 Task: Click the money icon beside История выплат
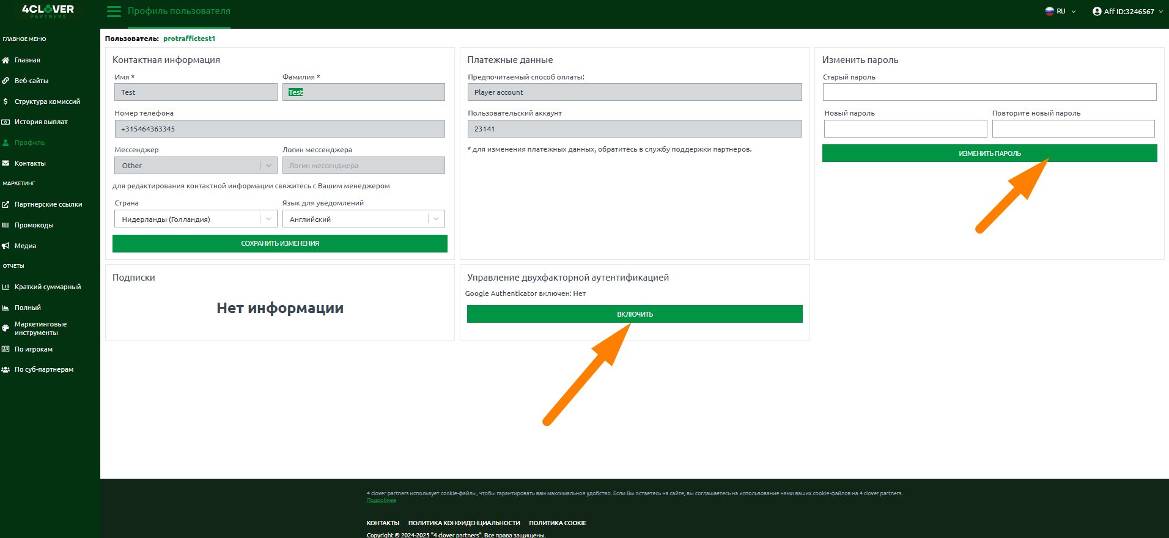point(6,122)
